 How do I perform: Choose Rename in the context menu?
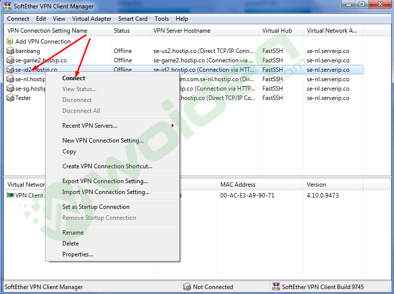73,233
